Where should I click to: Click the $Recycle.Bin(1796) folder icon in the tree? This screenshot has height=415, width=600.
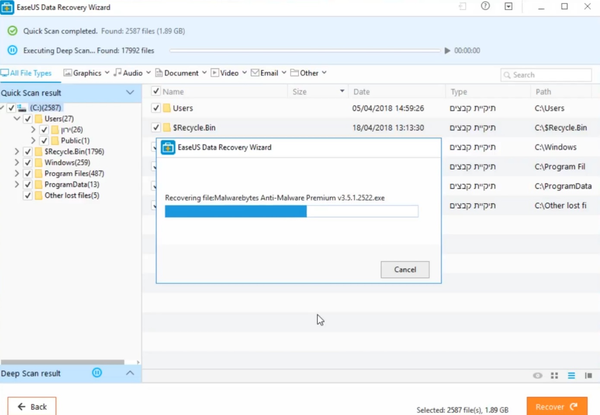point(38,152)
